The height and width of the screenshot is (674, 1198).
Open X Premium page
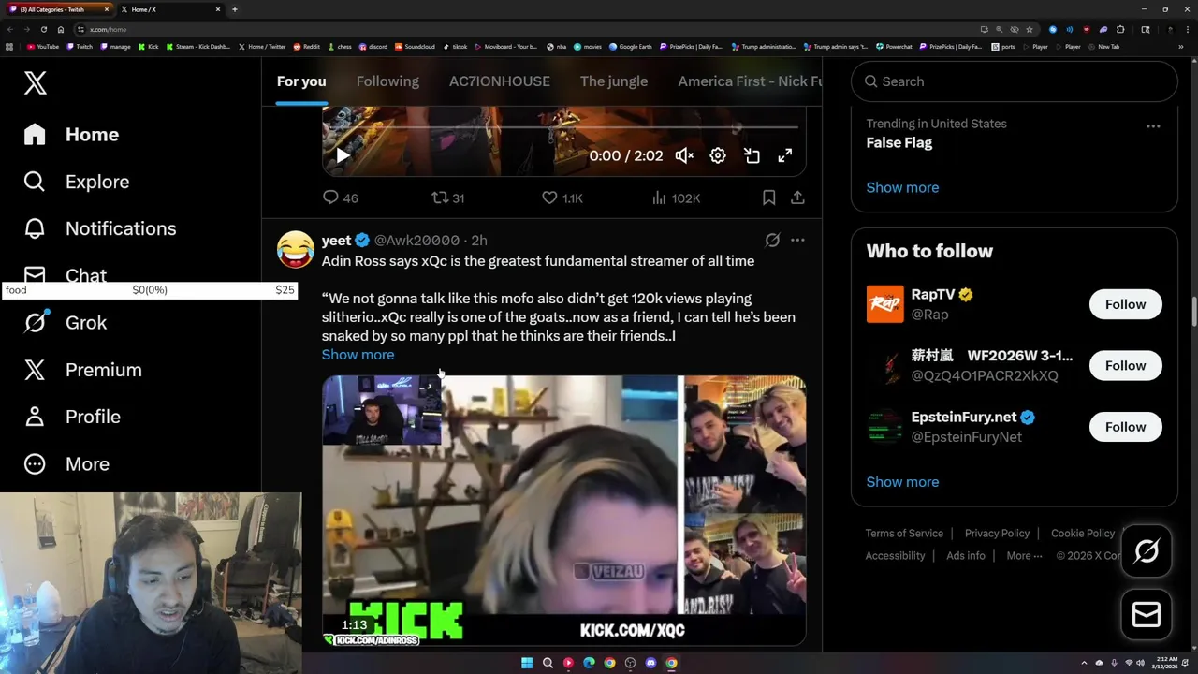tap(83, 370)
